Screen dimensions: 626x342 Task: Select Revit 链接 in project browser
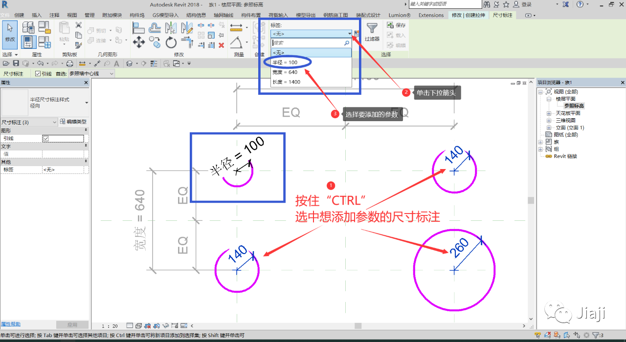[565, 156]
